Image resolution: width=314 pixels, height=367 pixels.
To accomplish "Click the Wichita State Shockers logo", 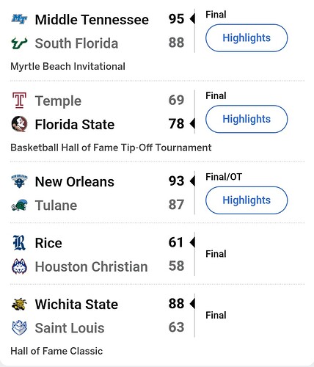I will pyautogui.click(x=19, y=304).
